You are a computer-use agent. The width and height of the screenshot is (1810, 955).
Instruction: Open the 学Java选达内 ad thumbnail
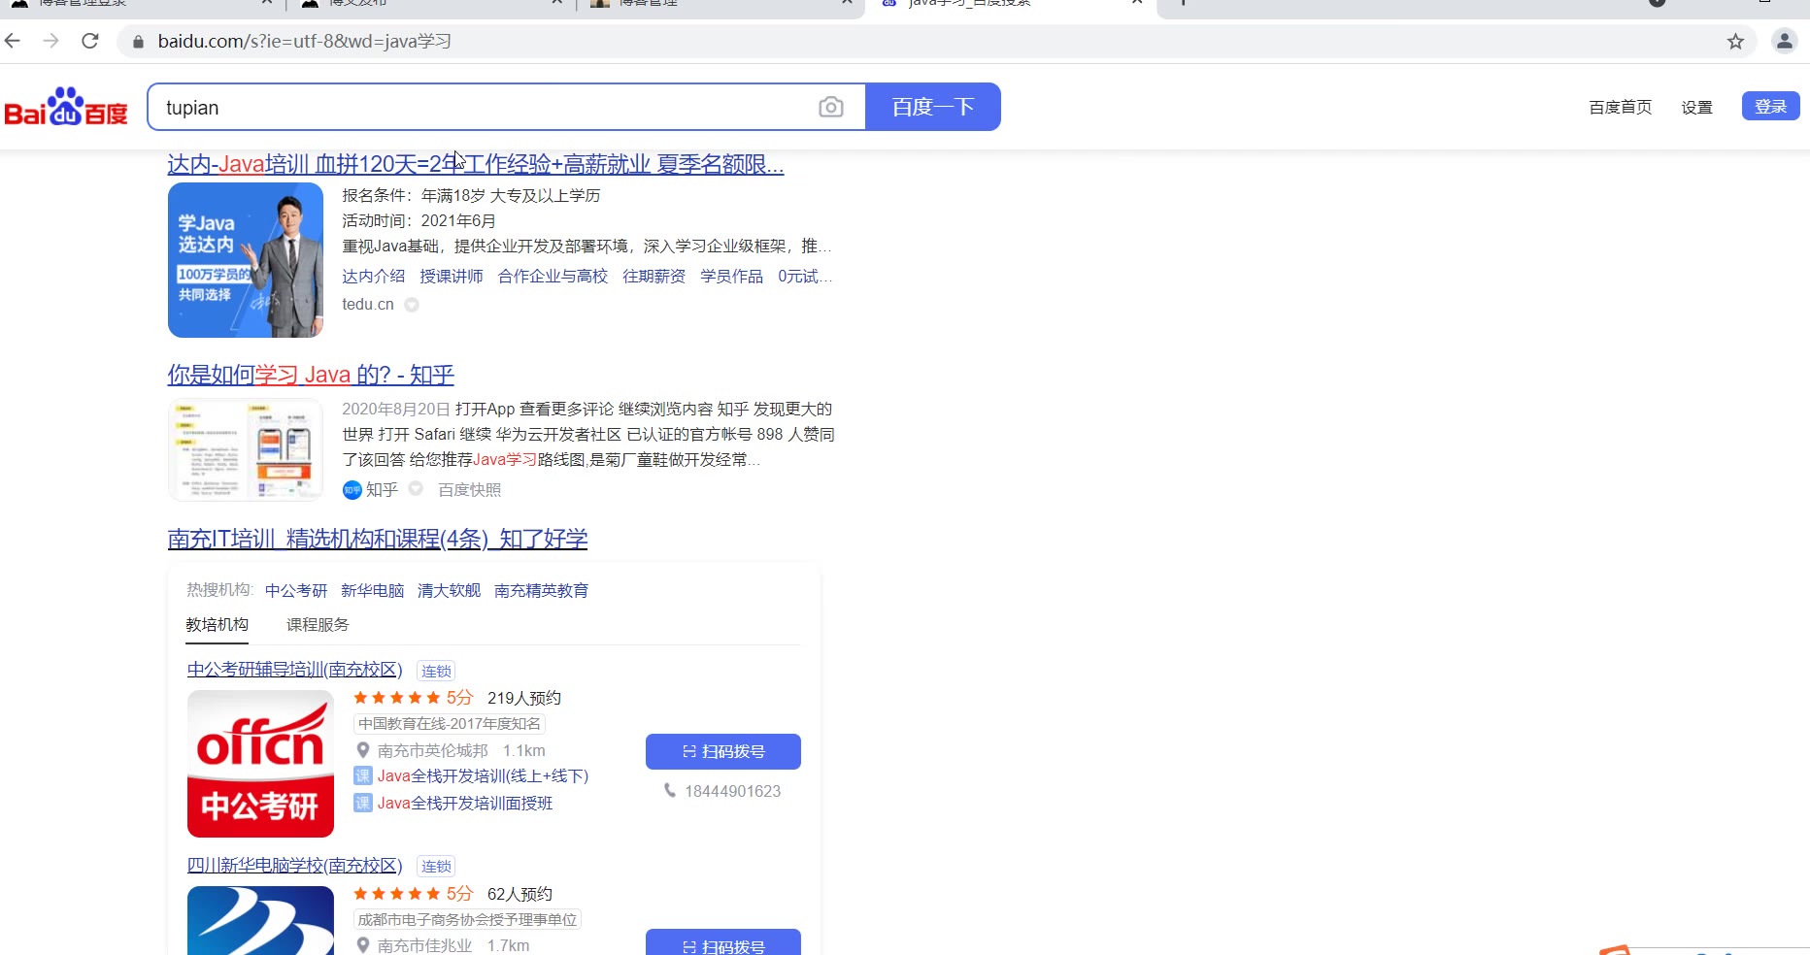246,260
